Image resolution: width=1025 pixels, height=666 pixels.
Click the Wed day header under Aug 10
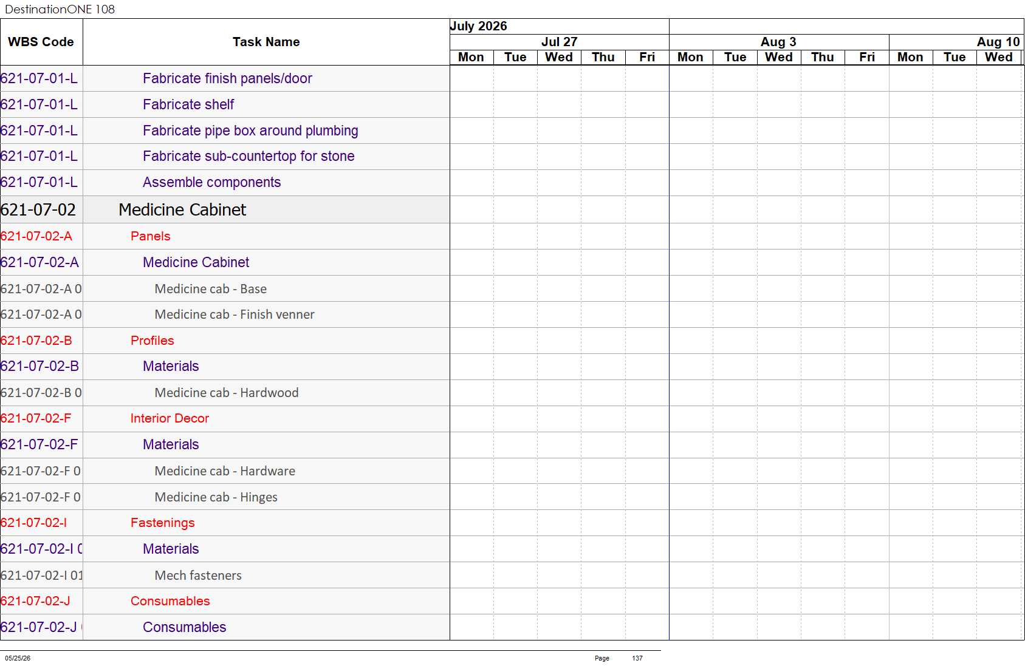point(999,57)
